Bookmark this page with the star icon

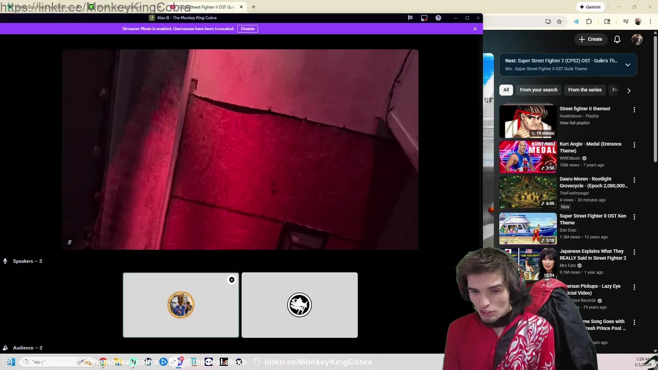tap(559, 22)
